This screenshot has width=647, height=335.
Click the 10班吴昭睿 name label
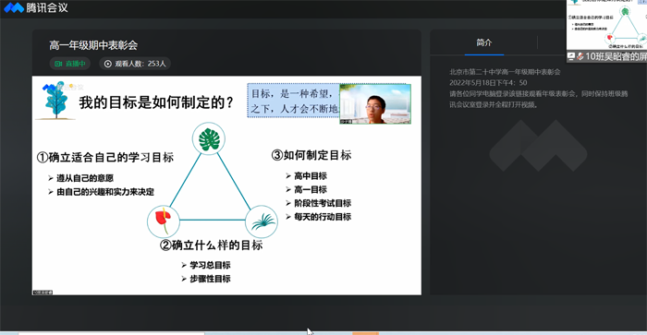coord(616,56)
